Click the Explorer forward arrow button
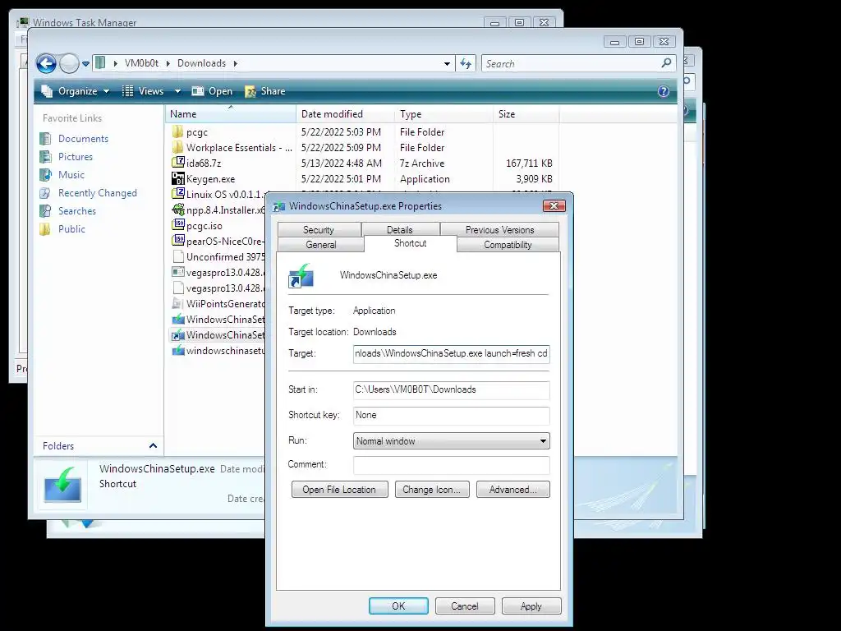Screen dimensions: 841x631 (69, 64)
